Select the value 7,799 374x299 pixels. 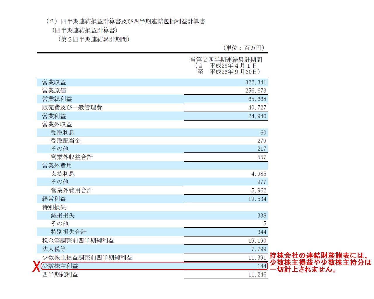click(259, 249)
